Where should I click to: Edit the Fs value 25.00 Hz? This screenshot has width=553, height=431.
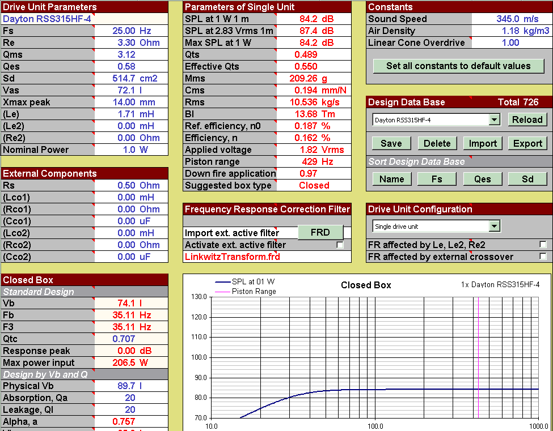pyautogui.click(x=131, y=31)
